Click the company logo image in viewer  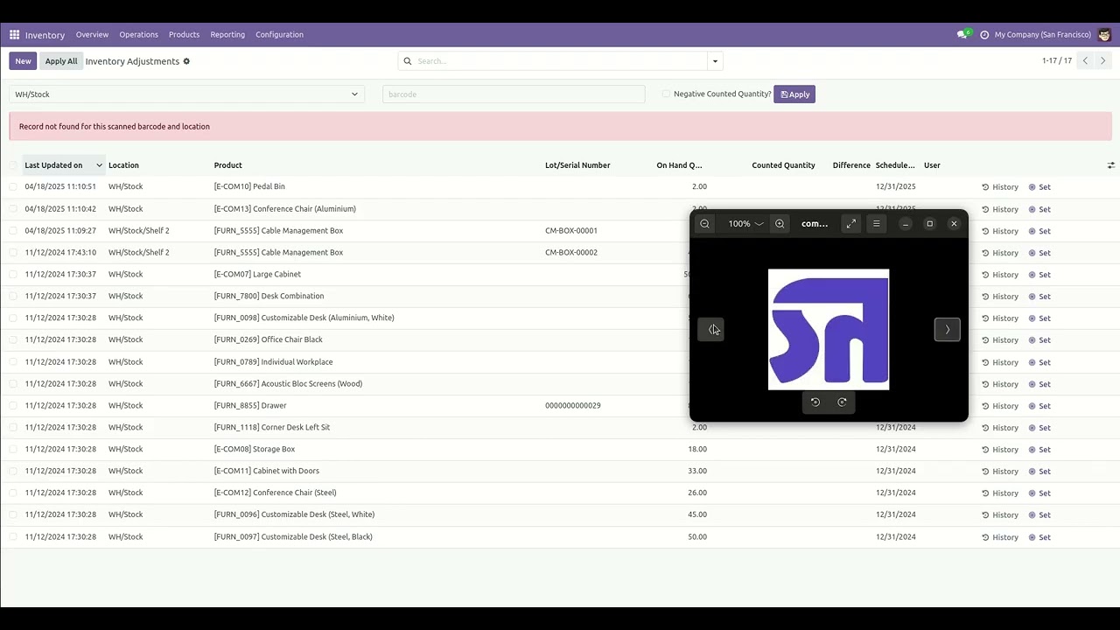[829, 329]
